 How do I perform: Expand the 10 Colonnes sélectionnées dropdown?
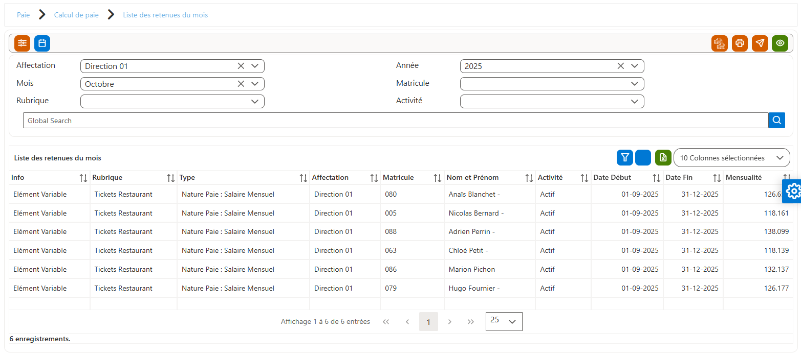tap(732, 158)
